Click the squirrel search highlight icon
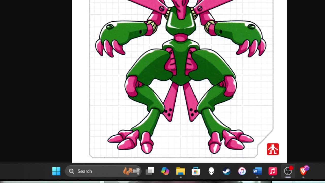The height and width of the screenshot is (183, 325). (132, 171)
